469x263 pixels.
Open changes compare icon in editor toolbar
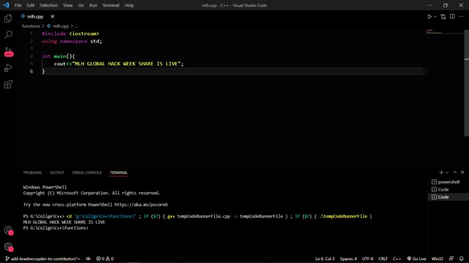[443, 17]
